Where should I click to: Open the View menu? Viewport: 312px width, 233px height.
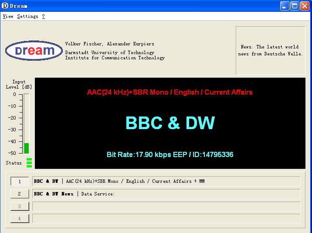(8, 17)
